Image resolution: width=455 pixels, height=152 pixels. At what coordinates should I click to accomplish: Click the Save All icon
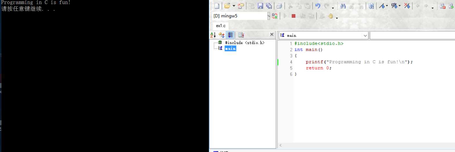269,6
